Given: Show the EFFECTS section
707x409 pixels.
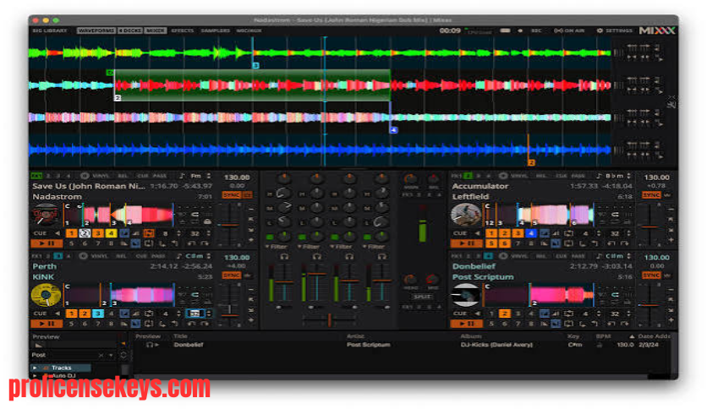Looking at the screenshot, I should (x=182, y=30).
